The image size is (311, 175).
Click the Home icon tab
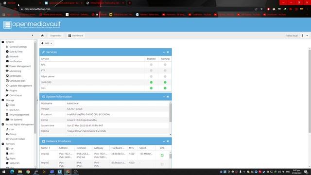[42, 35]
